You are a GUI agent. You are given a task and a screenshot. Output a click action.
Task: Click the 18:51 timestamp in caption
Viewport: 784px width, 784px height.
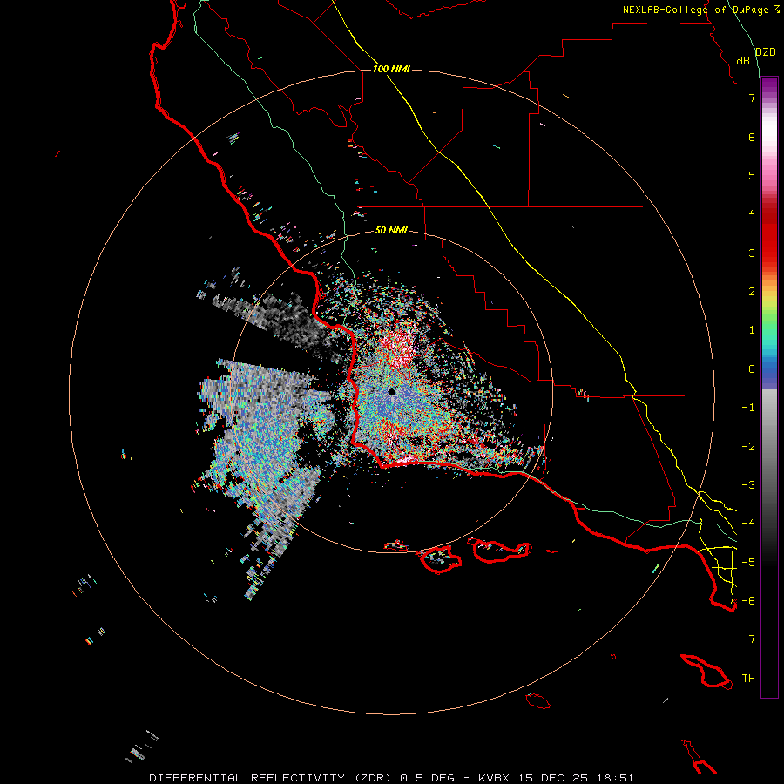[x=615, y=778]
